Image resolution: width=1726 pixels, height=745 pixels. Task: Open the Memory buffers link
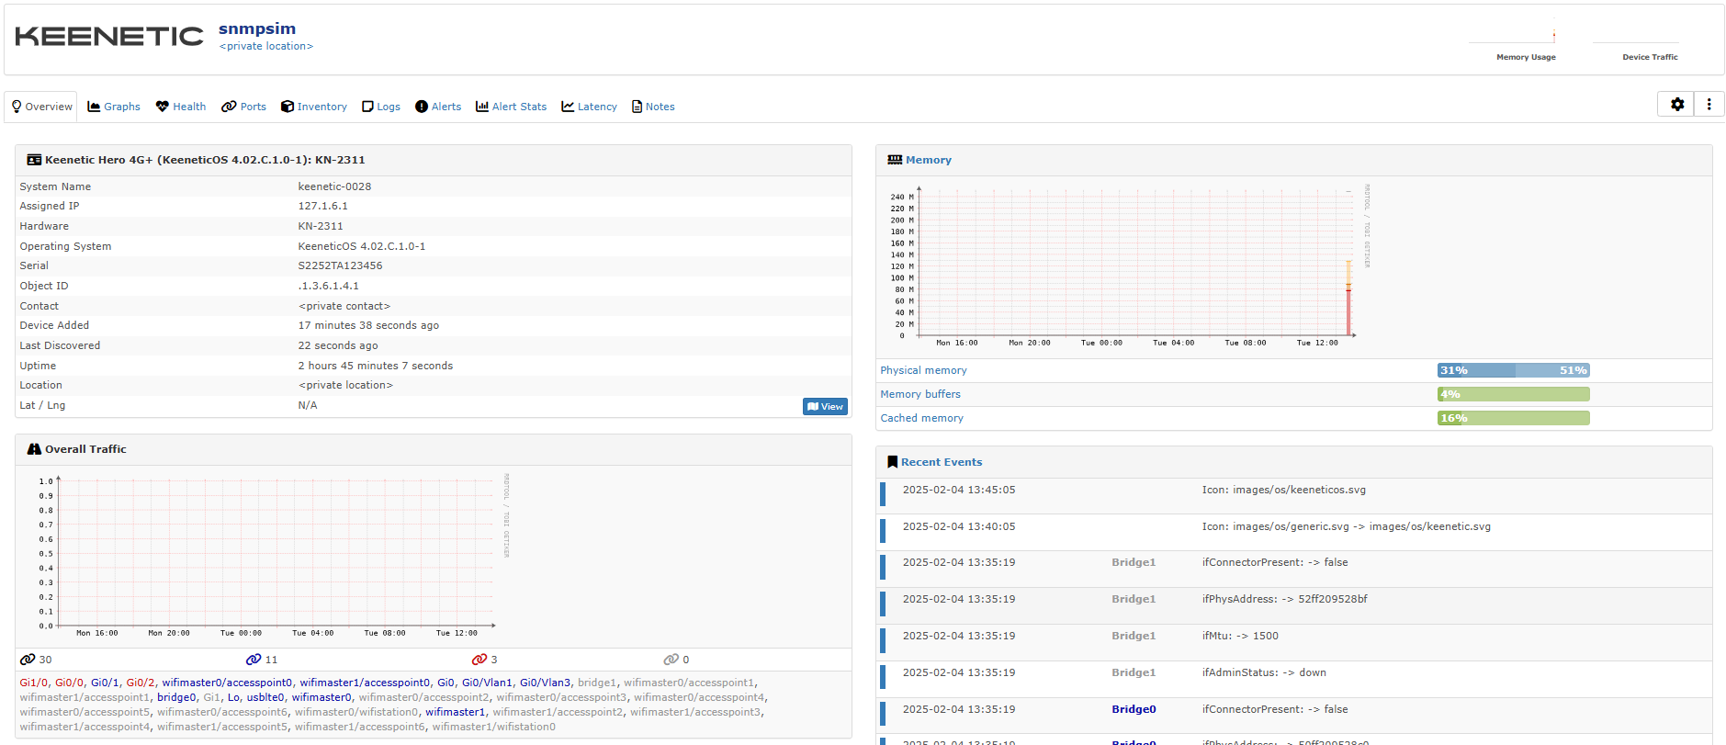click(x=920, y=394)
